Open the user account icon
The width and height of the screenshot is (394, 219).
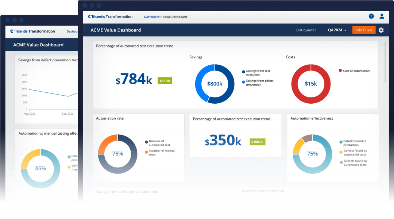point(382,16)
